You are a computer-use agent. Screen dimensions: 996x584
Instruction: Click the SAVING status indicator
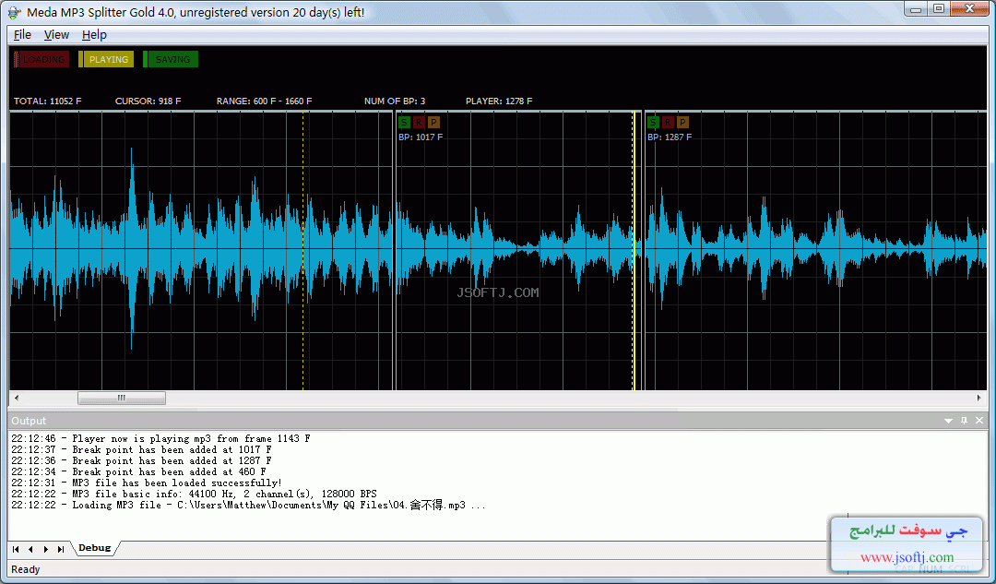[171, 59]
